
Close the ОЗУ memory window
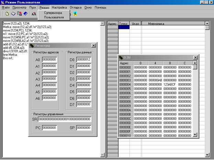(x=195, y=58)
